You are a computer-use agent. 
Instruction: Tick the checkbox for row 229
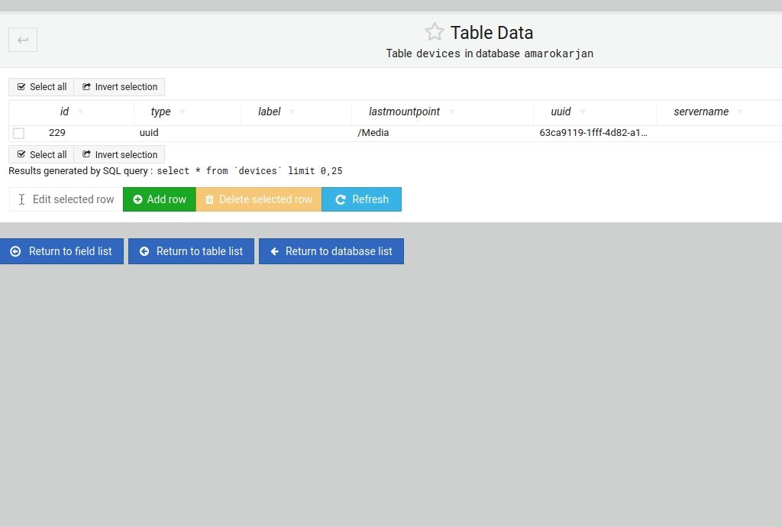18,134
